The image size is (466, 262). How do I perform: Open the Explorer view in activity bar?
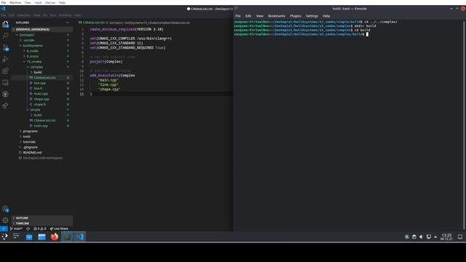click(5, 24)
